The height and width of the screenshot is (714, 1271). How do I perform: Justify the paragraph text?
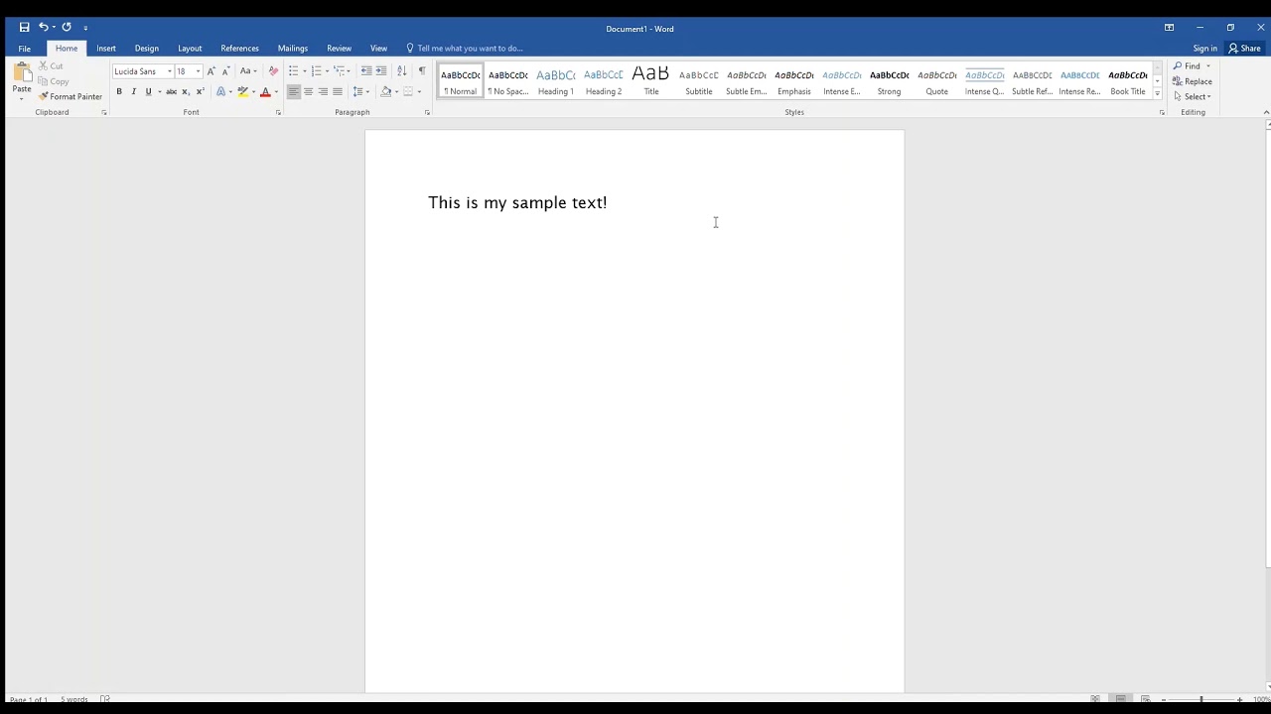338,92
